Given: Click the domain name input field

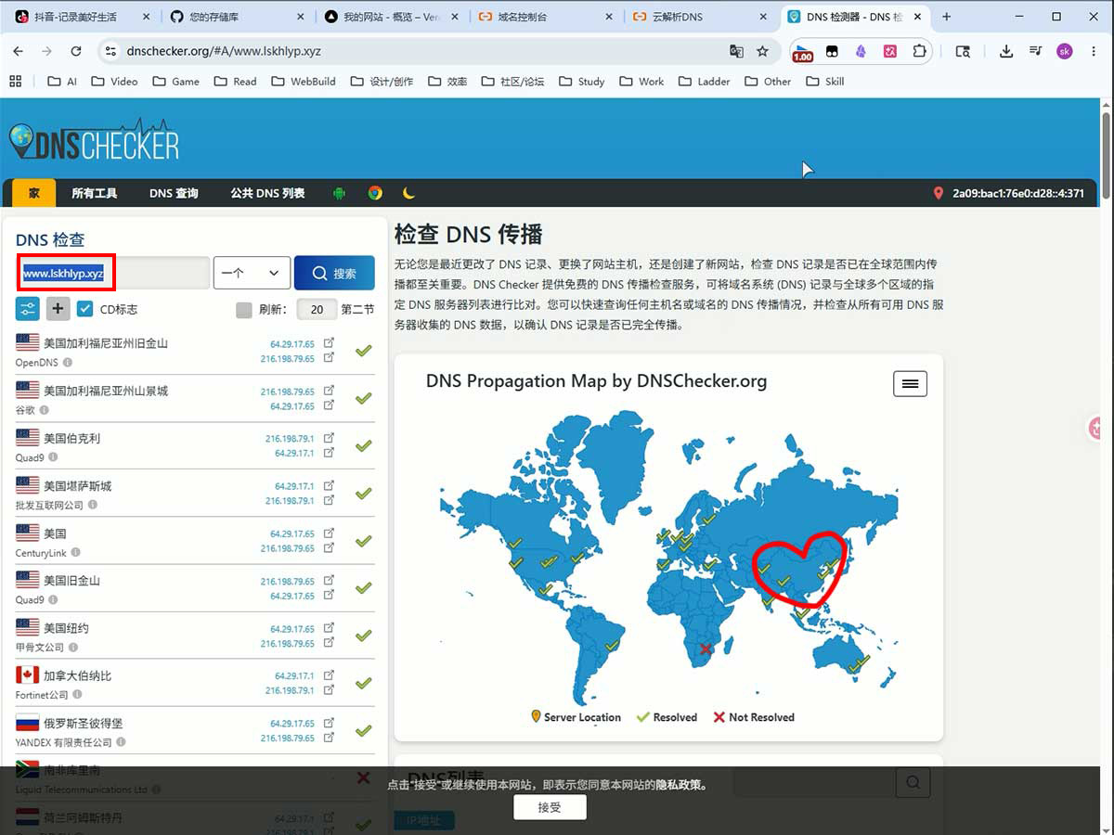Looking at the screenshot, I should pyautogui.click(x=113, y=274).
